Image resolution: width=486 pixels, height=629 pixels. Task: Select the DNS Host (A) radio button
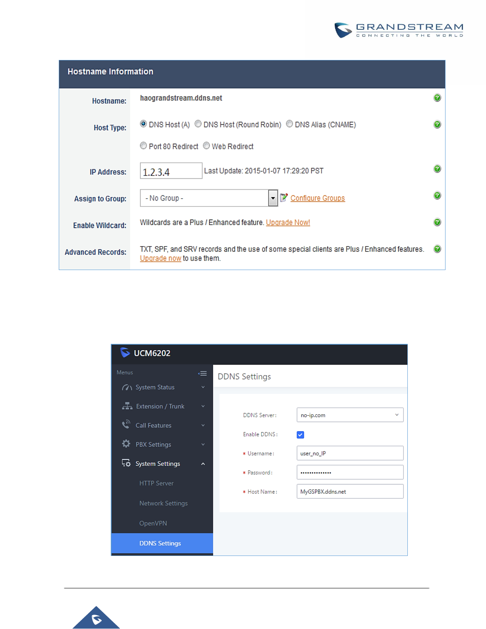(x=143, y=124)
